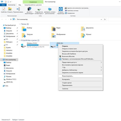Click Windows 10 (C:) capacity bar
Image resolution: width=121 pixels, height=121 pixels.
[38, 45]
